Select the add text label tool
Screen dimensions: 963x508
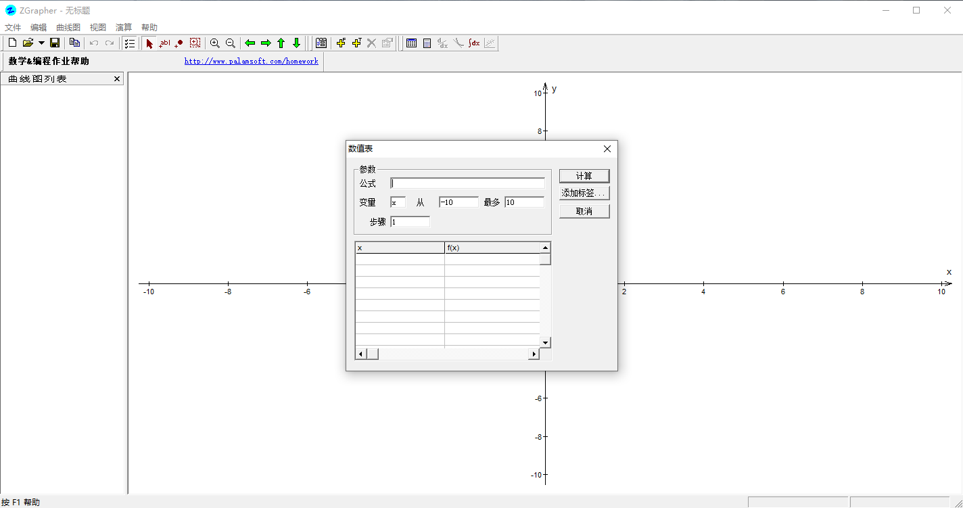164,43
